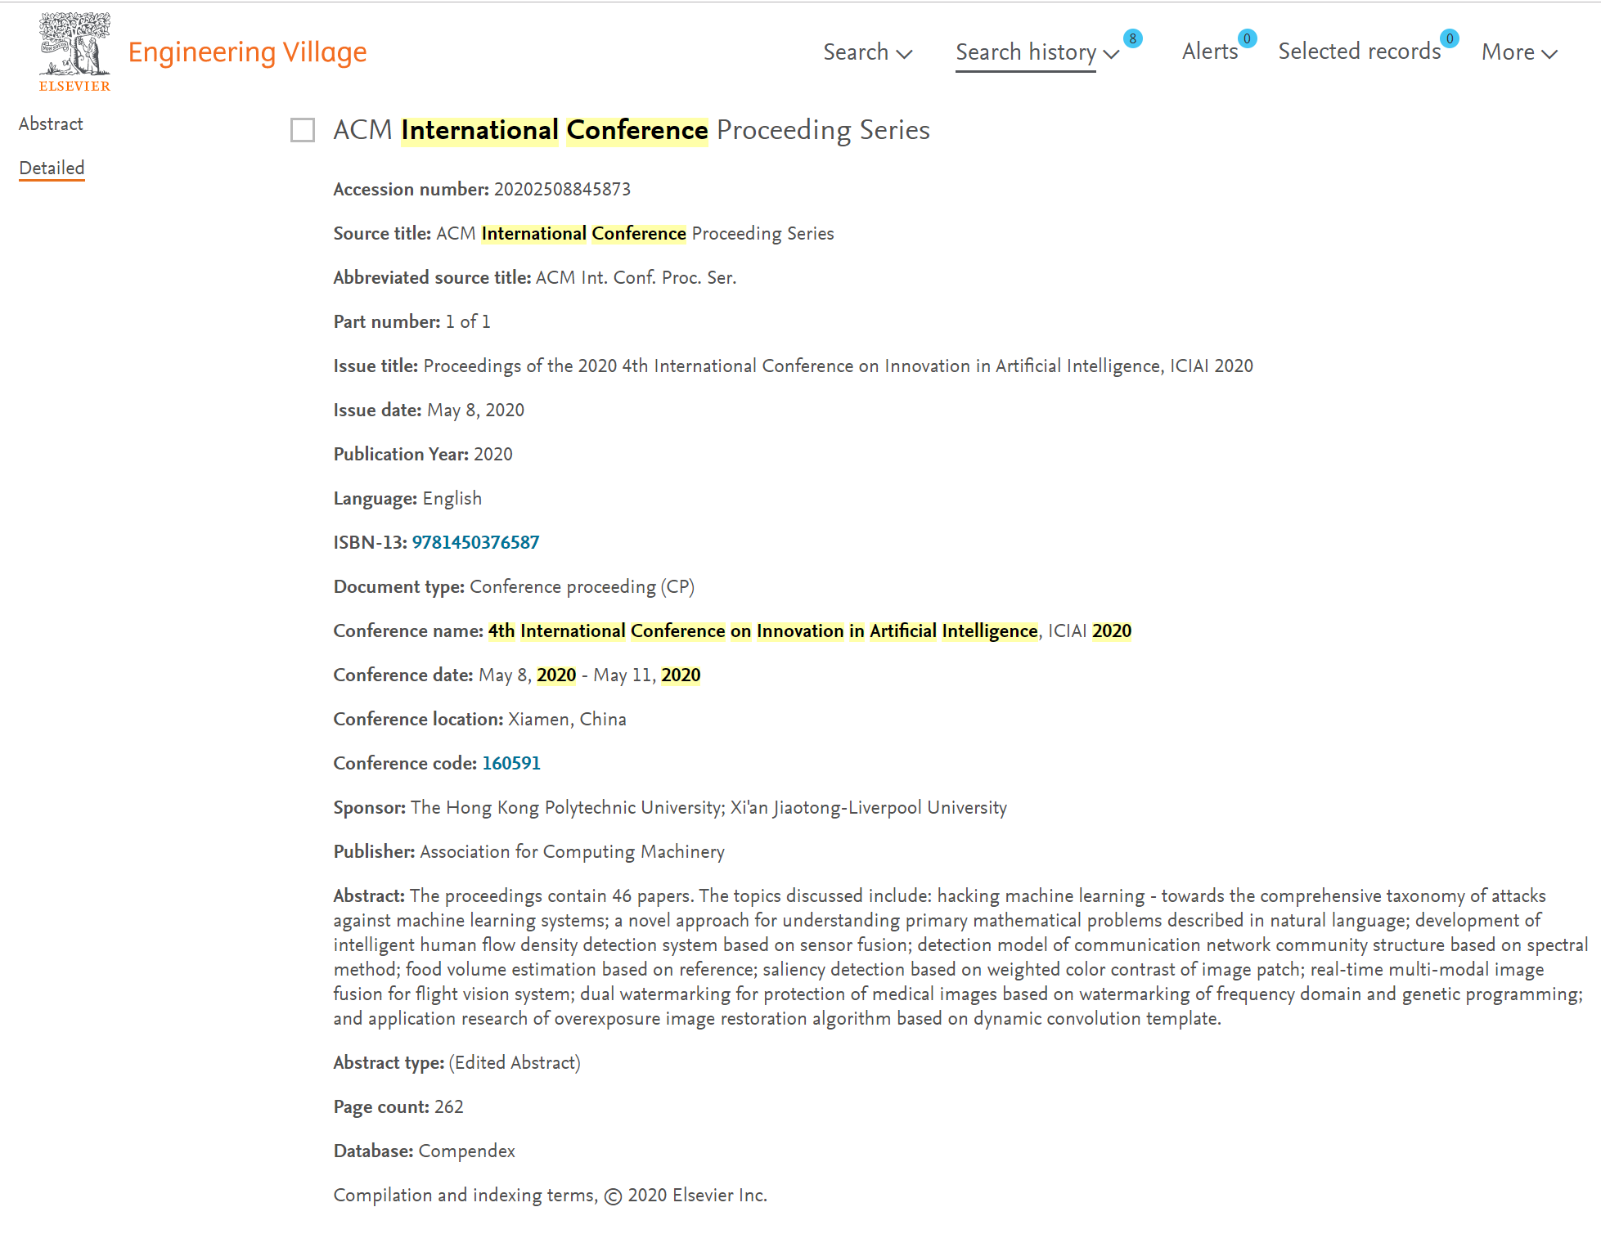Switch to the Abstract view
This screenshot has width=1601, height=1234.
click(x=51, y=123)
